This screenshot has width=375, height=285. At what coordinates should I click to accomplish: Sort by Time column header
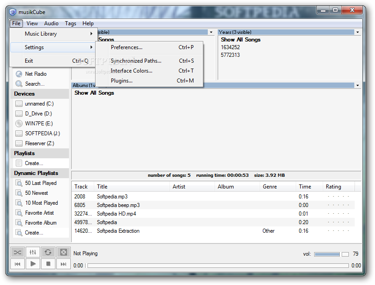[310, 187]
